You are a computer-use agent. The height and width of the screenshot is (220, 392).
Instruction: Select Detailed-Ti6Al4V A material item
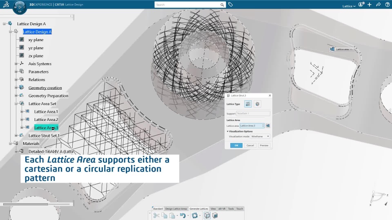[51, 152]
